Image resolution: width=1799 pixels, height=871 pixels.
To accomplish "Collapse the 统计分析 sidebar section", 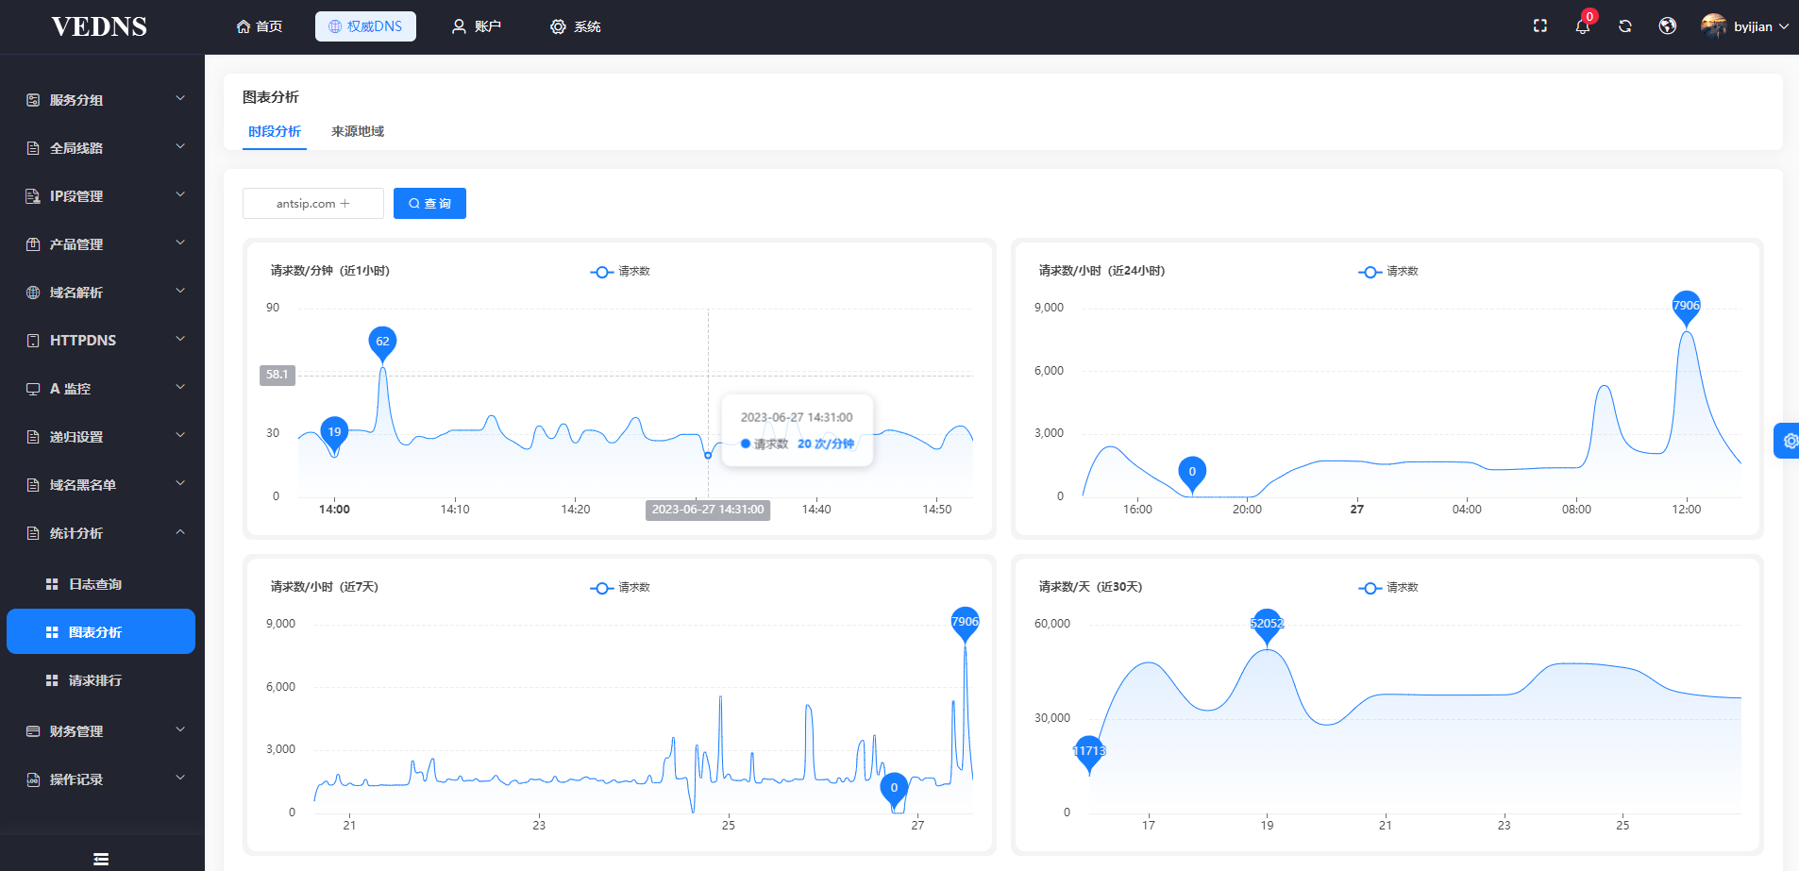I will coord(102,533).
